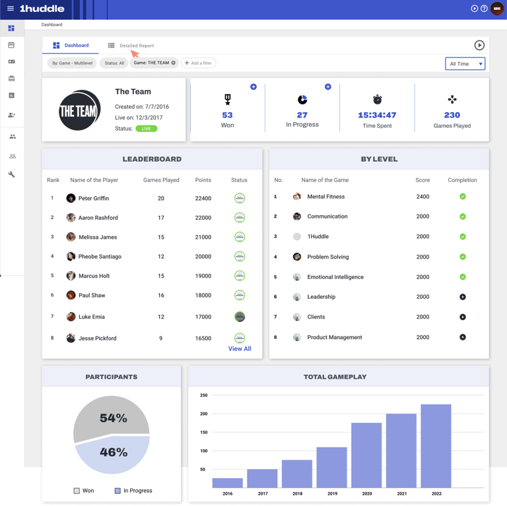Click the 1huddle logo
The image size is (507, 506).
tap(42, 9)
